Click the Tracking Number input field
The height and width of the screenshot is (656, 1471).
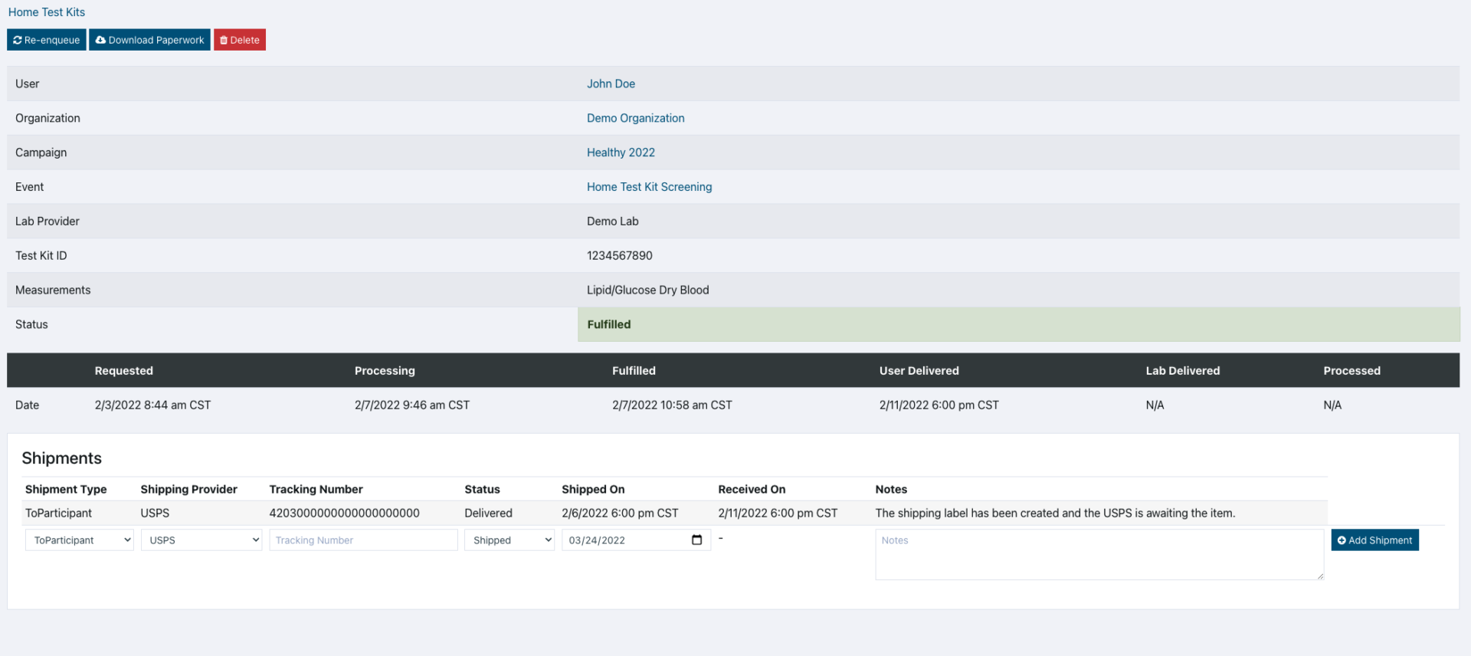coord(363,540)
